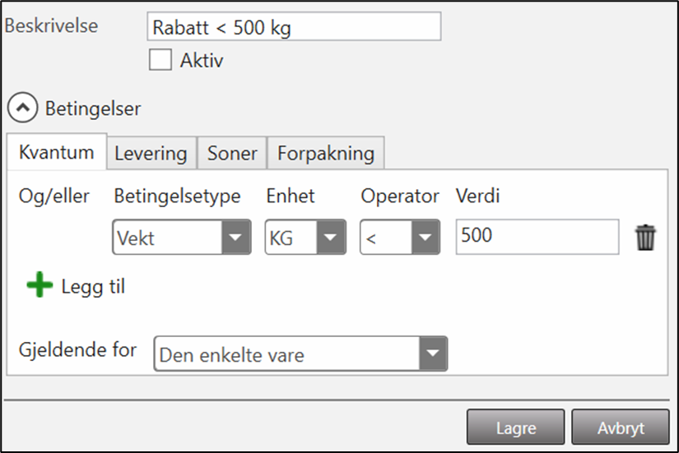Screen dimensions: 679x453
Task: Open the Forpakning tab
Action: [326, 153]
